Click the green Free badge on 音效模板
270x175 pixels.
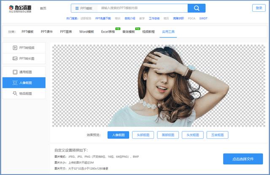138,29
